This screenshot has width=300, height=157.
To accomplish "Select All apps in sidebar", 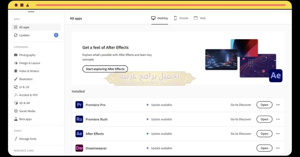I will click(36, 27).
